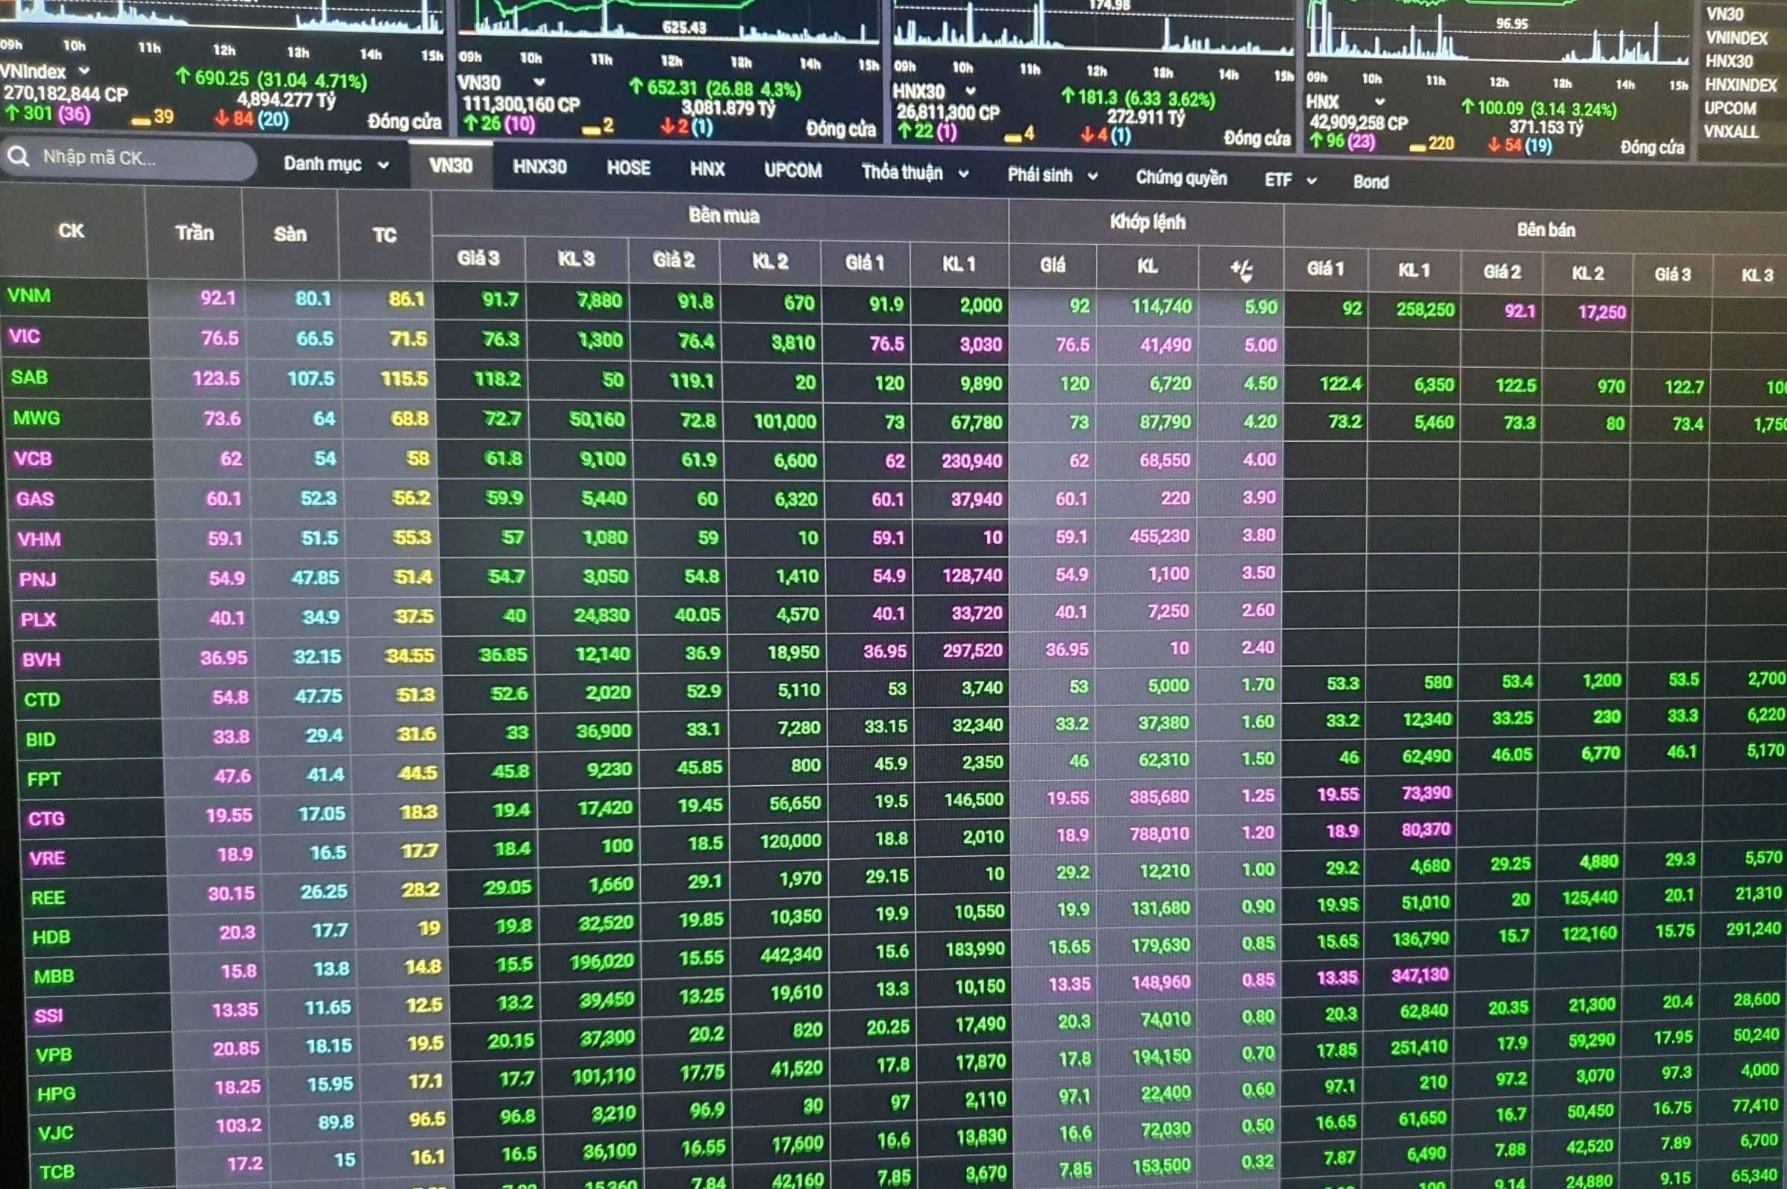Click the +/- change column header icon
The image size is (1787, 1189).
1241,269
